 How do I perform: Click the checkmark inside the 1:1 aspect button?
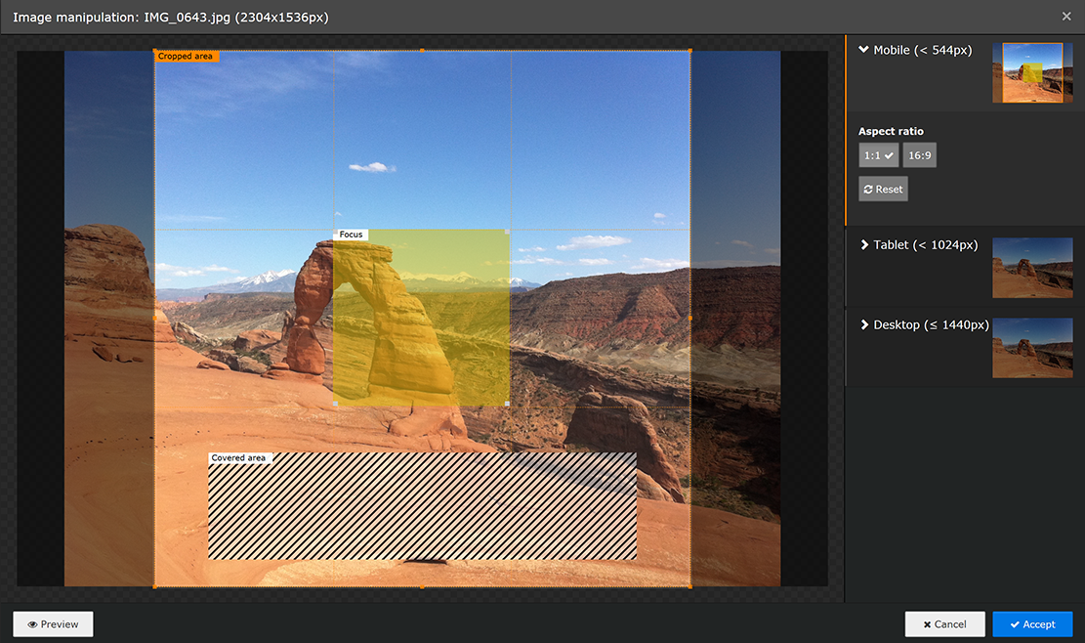[887, 154]
